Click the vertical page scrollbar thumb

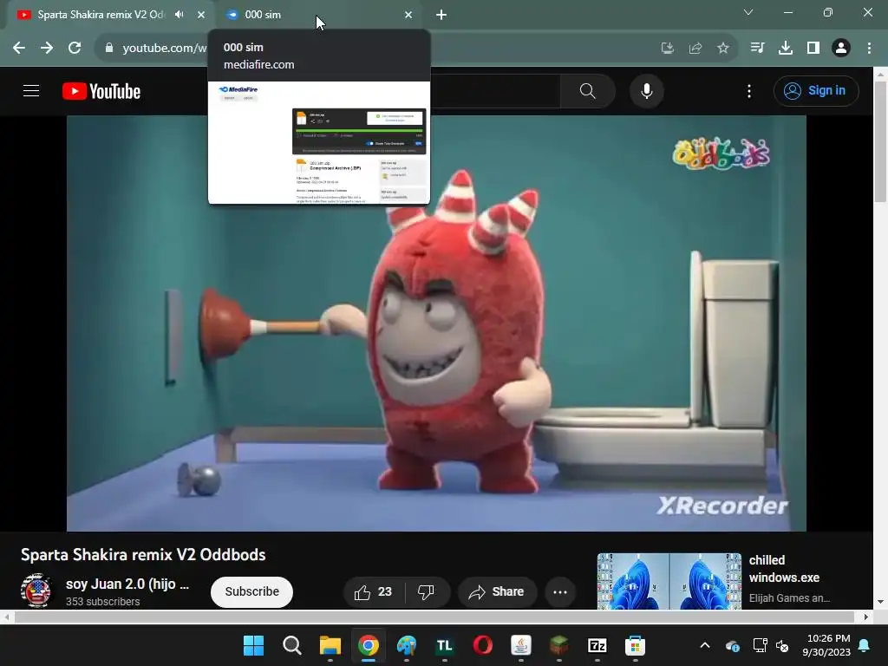(x=880, y=141)
